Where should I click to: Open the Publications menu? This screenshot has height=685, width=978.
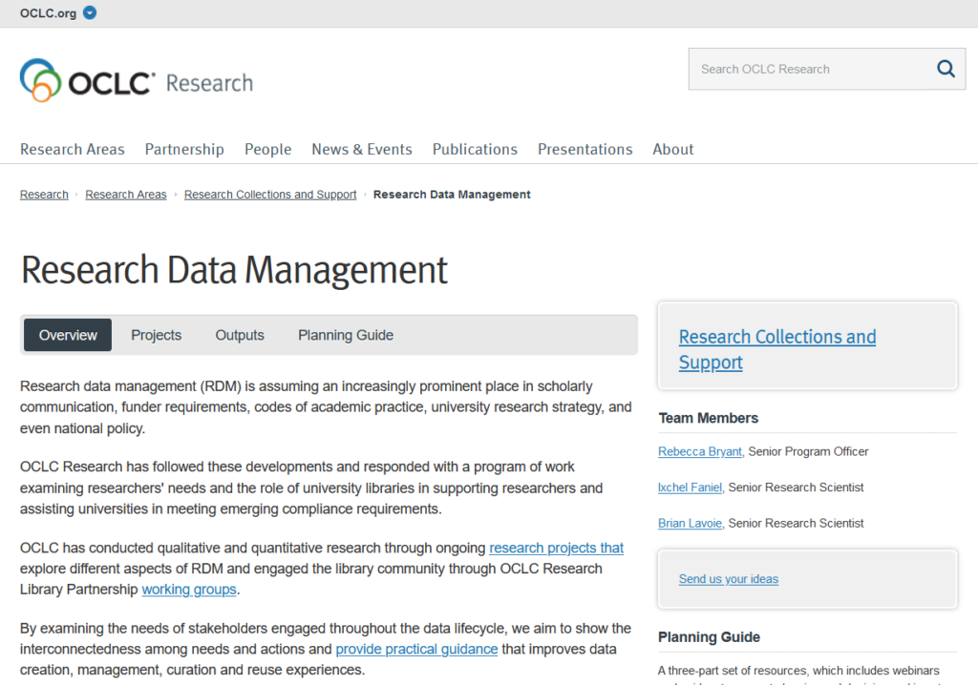point(476,150)
